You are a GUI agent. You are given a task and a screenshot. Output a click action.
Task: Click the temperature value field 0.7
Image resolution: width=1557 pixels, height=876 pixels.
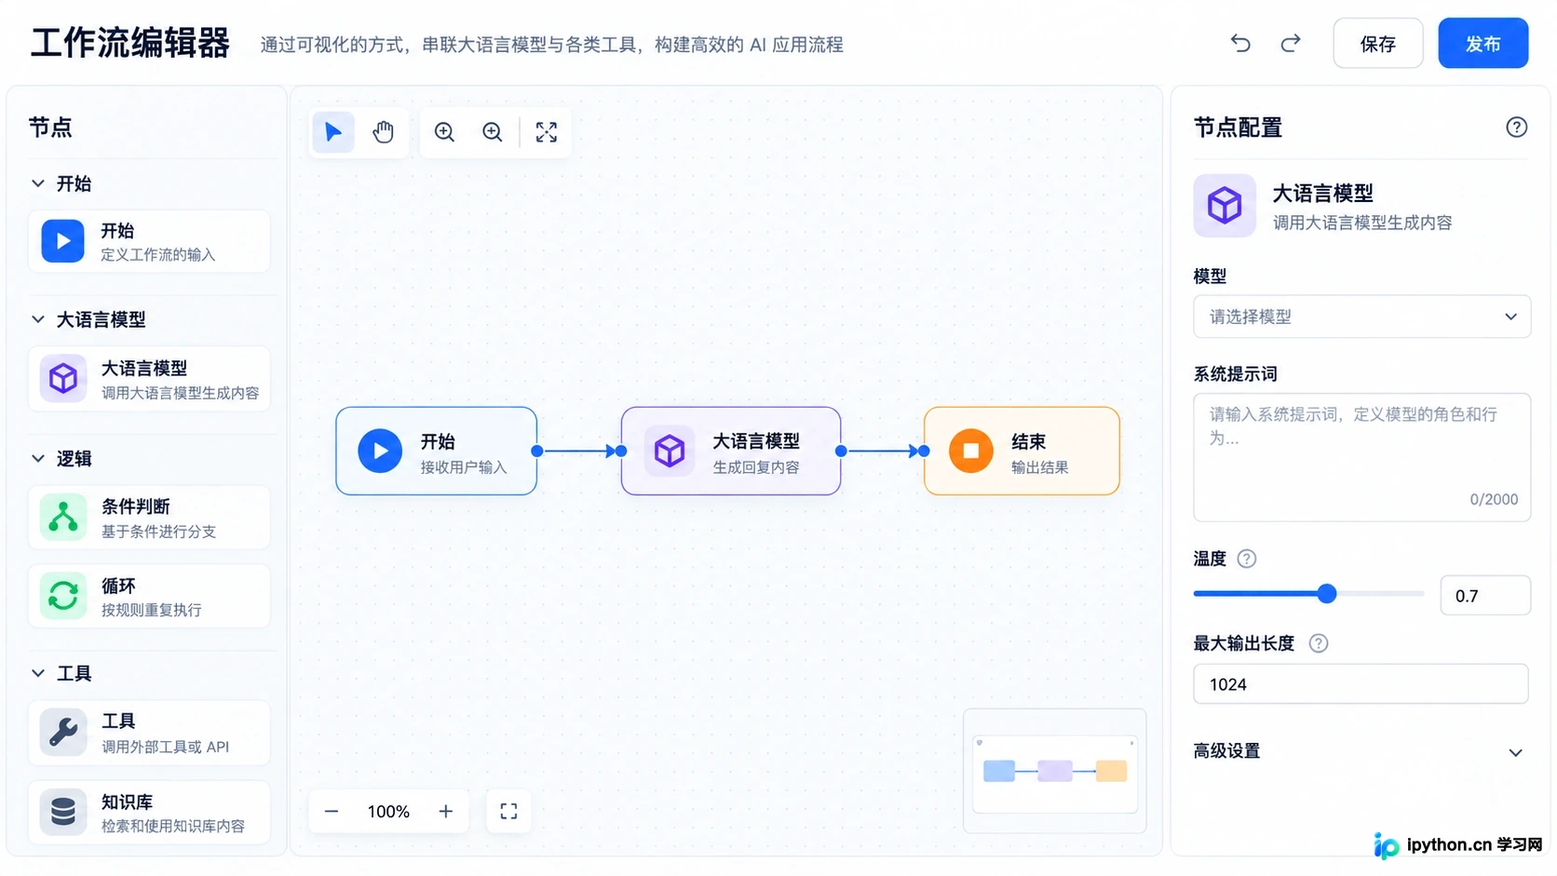1484,596
